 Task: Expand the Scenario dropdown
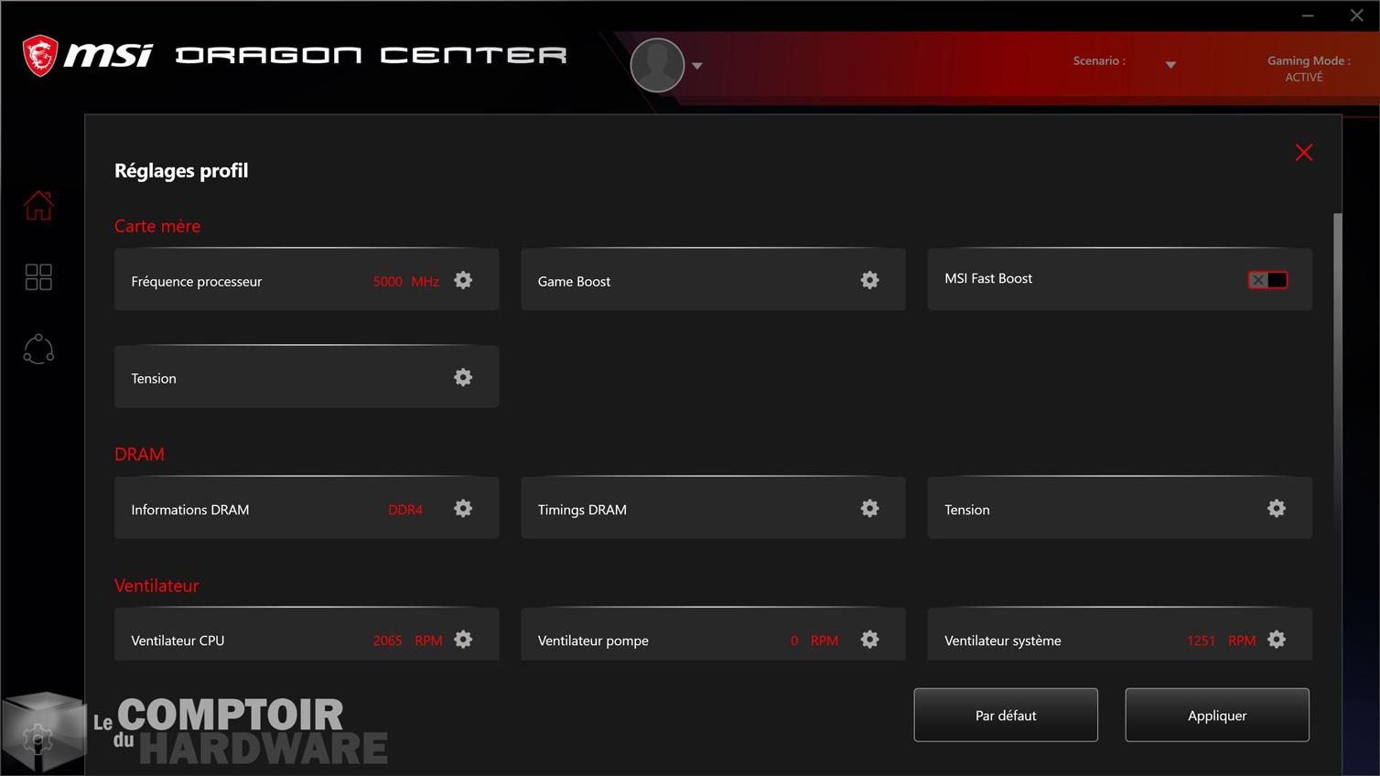[1170, 65]
